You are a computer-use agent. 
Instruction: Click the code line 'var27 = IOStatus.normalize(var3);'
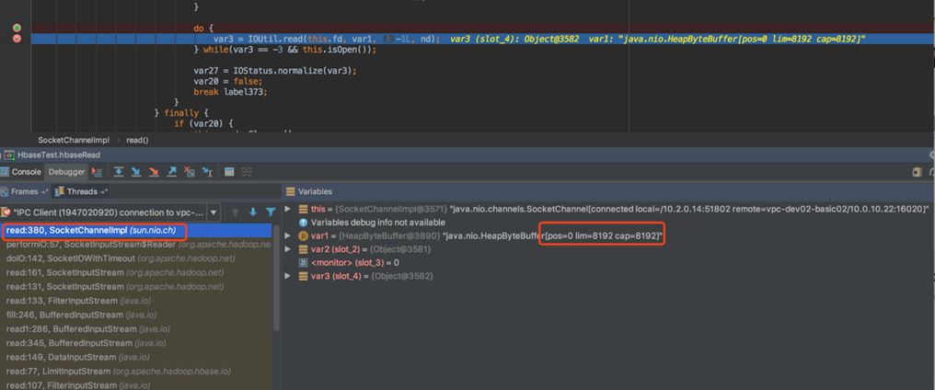(275, 71)
